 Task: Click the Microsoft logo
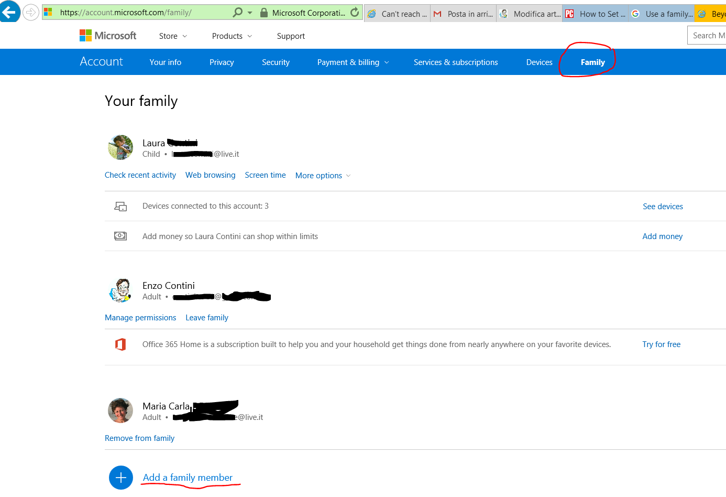108,36
